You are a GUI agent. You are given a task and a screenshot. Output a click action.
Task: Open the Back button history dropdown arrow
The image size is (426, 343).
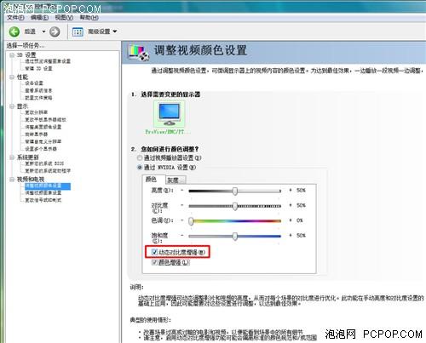pyautogui.click(x=43, y=31)
